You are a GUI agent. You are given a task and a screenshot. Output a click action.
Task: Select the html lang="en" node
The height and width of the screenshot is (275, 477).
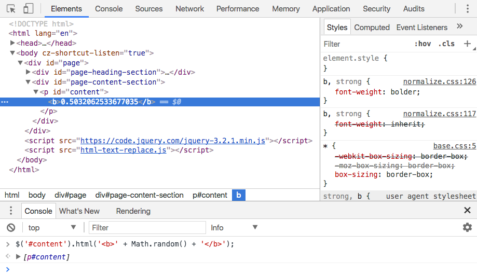pyautogui.click(x=43, y=33)
